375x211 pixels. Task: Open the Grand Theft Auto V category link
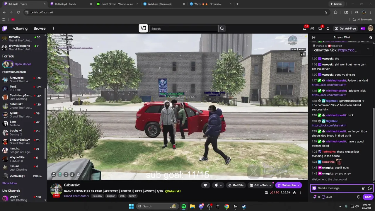[x=76, y=196]
